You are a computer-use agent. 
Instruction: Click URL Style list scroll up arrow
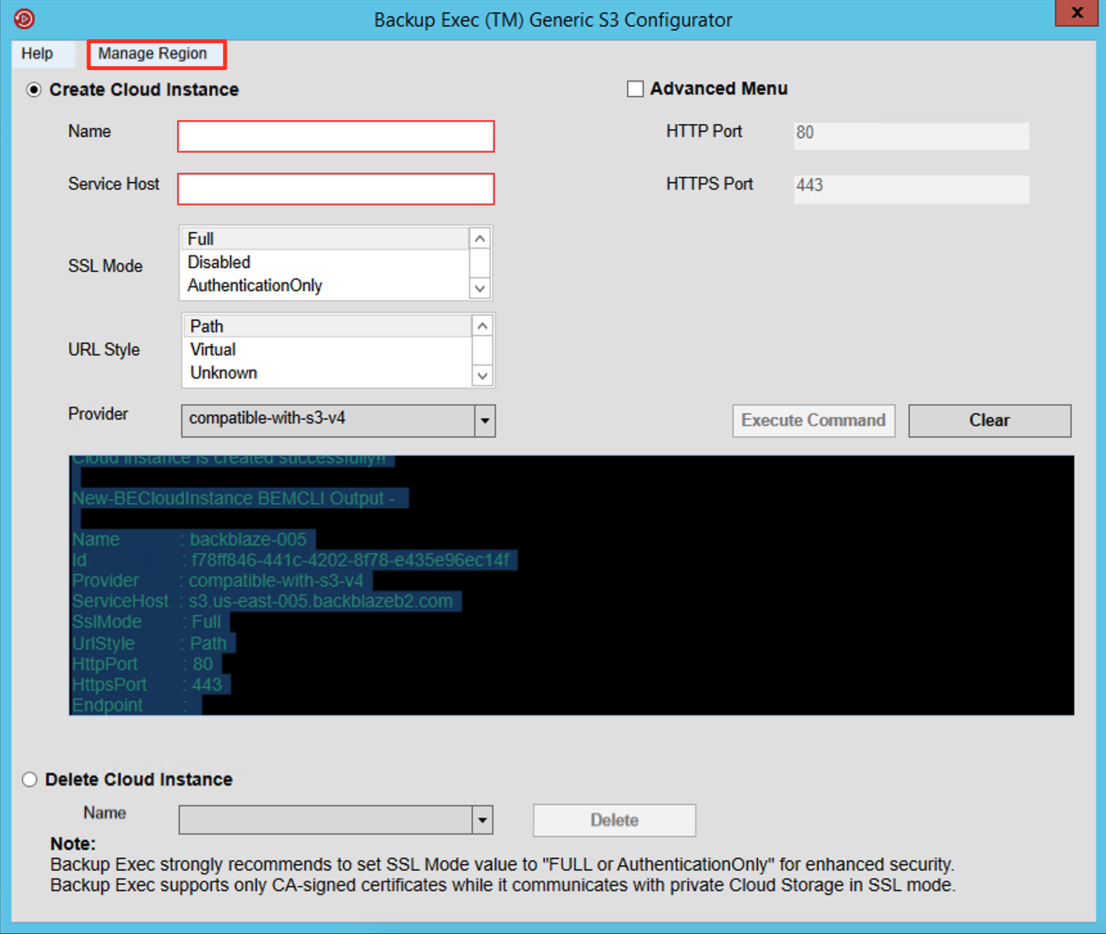[482, 326]
